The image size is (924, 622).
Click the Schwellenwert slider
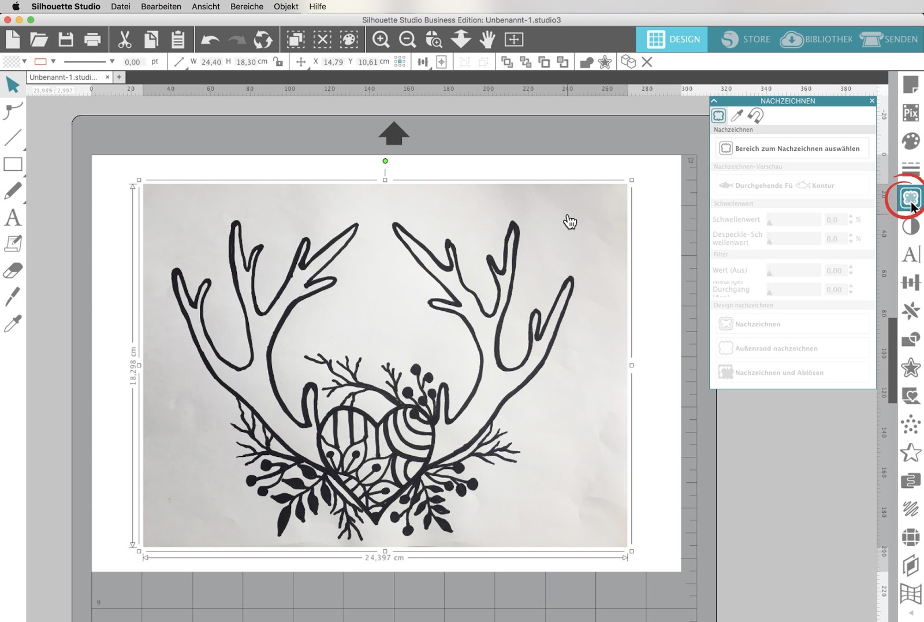click(x=793, y=219)
